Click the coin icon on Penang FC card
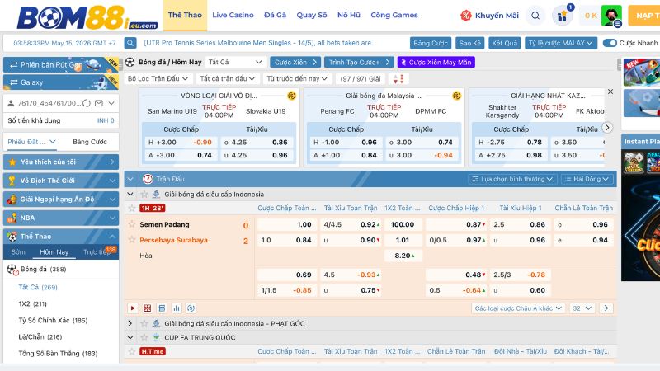660x371 pixels. point(456,96)
